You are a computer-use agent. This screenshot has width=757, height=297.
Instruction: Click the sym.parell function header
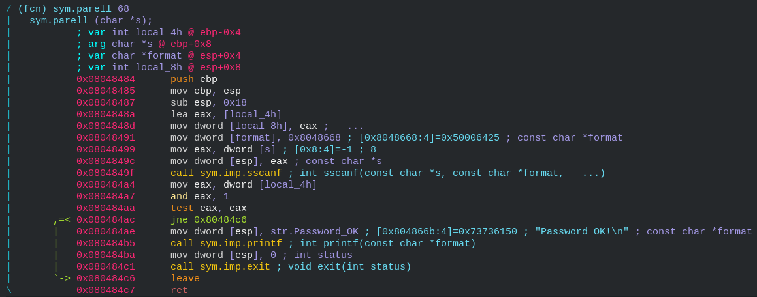click(67, 8)
